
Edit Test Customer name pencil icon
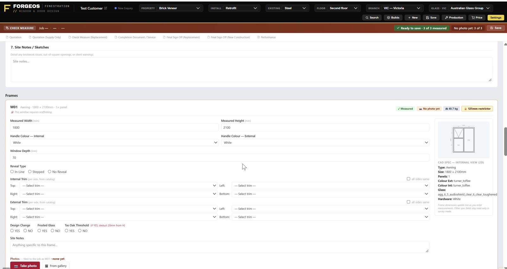click(x=106, y=8)
